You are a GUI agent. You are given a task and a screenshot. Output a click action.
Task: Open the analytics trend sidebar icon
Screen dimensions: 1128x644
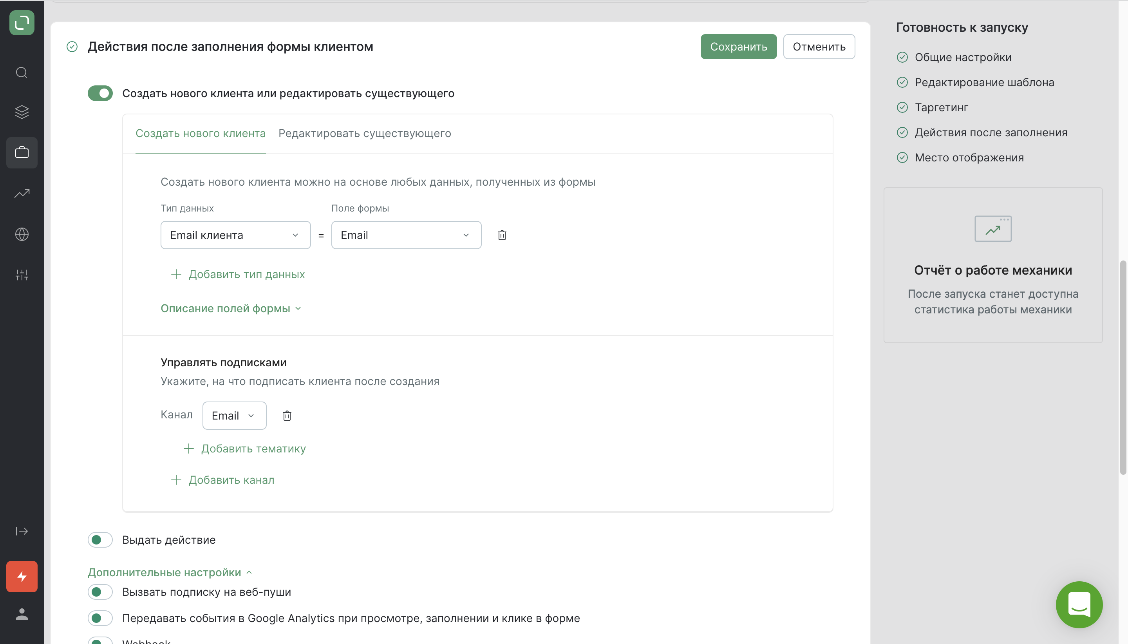(22, 193)
